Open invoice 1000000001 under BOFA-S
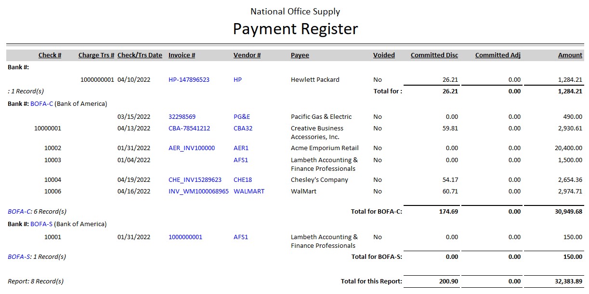 (185, 237)
